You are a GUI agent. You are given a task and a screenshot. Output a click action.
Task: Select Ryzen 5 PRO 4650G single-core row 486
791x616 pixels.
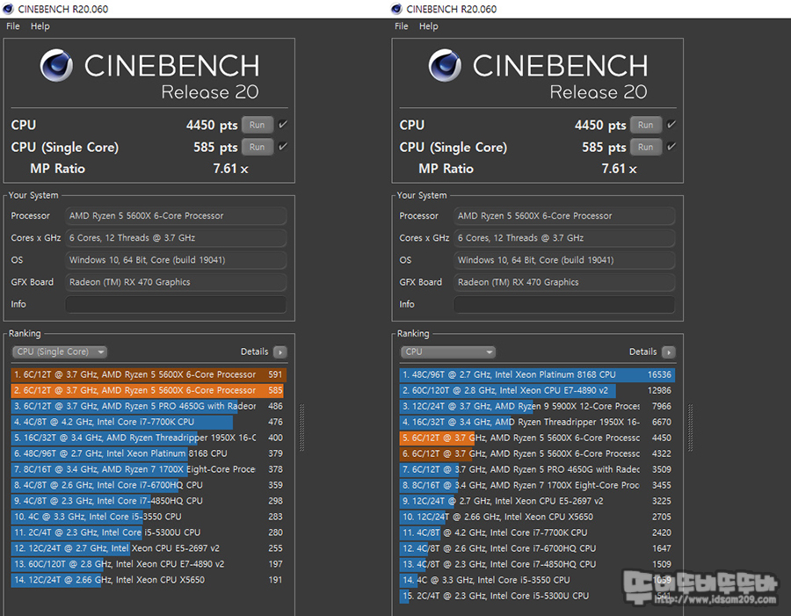tap(149, 406)
